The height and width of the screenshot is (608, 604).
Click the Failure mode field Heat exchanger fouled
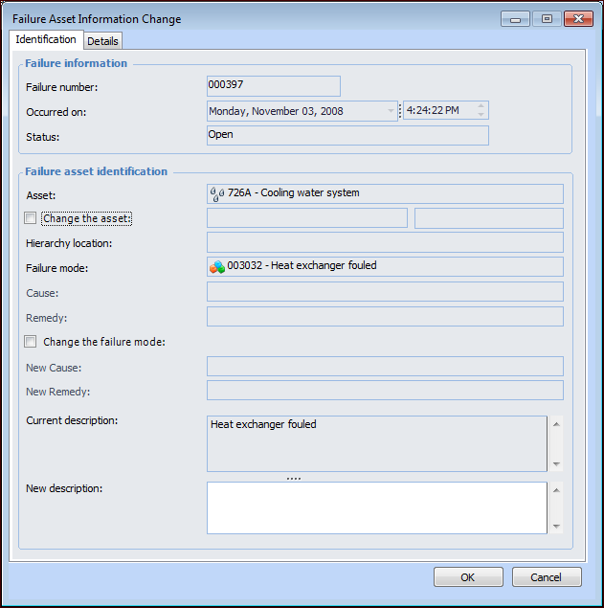click(x=385, y=267)
